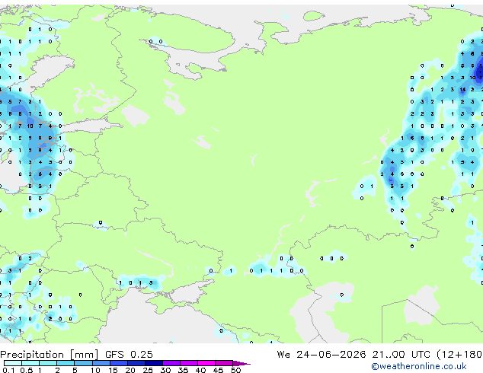Image resolution: width=483 pixels, height=373 pixels.
Task: Pick the 1–2 mm legend swatch
Action: point(48,363)
